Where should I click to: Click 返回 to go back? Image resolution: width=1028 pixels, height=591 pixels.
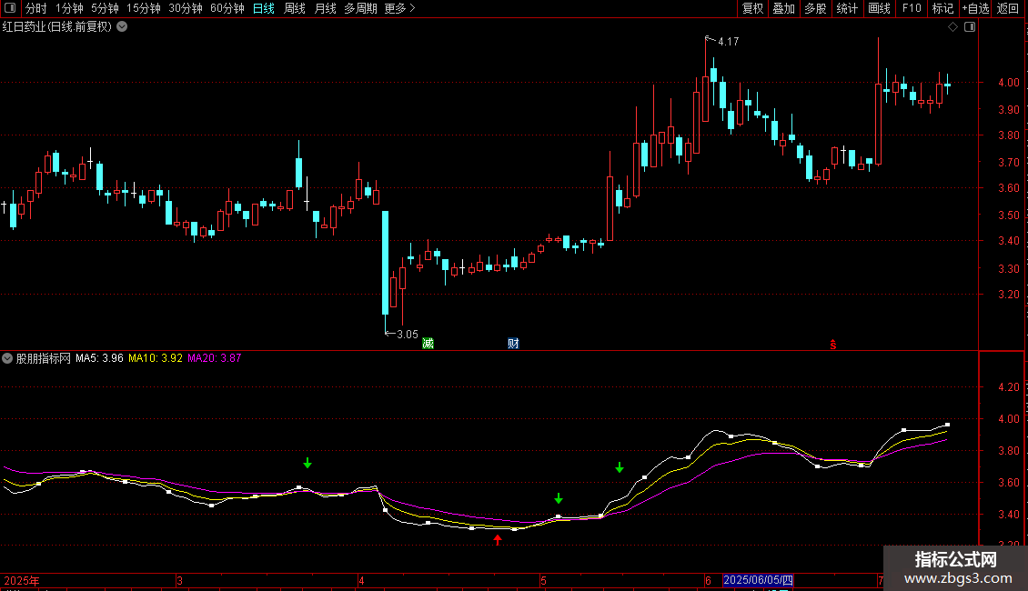click(x=1008, y=8)
